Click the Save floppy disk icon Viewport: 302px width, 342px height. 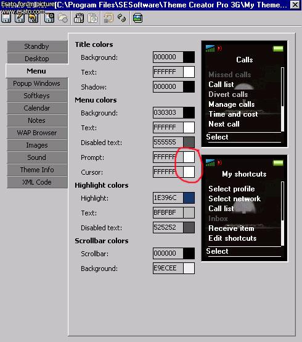6,18
